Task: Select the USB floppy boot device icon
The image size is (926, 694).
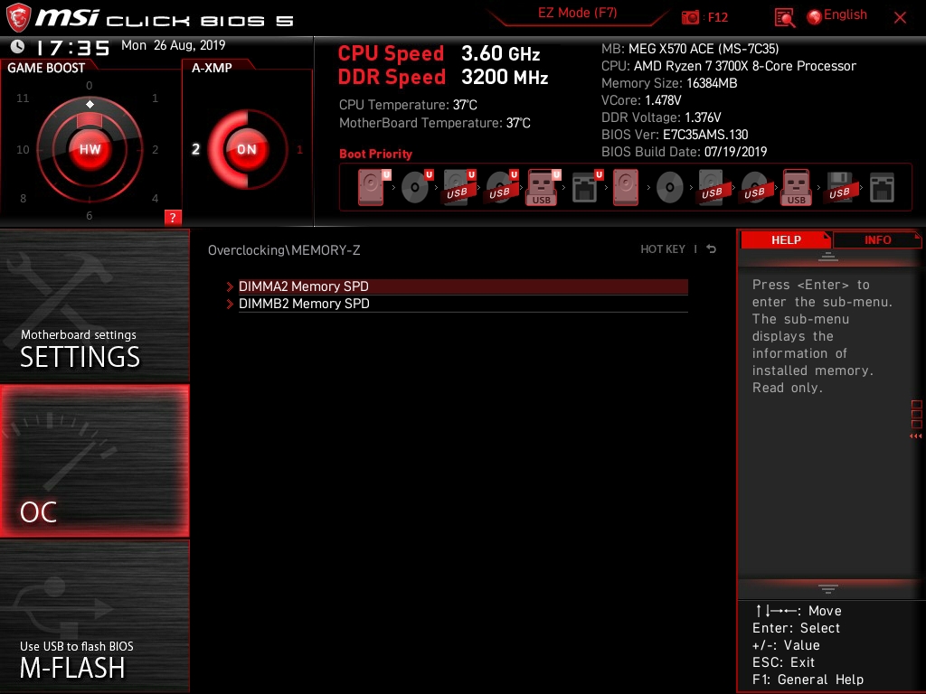Action: [x=840, y=187]
